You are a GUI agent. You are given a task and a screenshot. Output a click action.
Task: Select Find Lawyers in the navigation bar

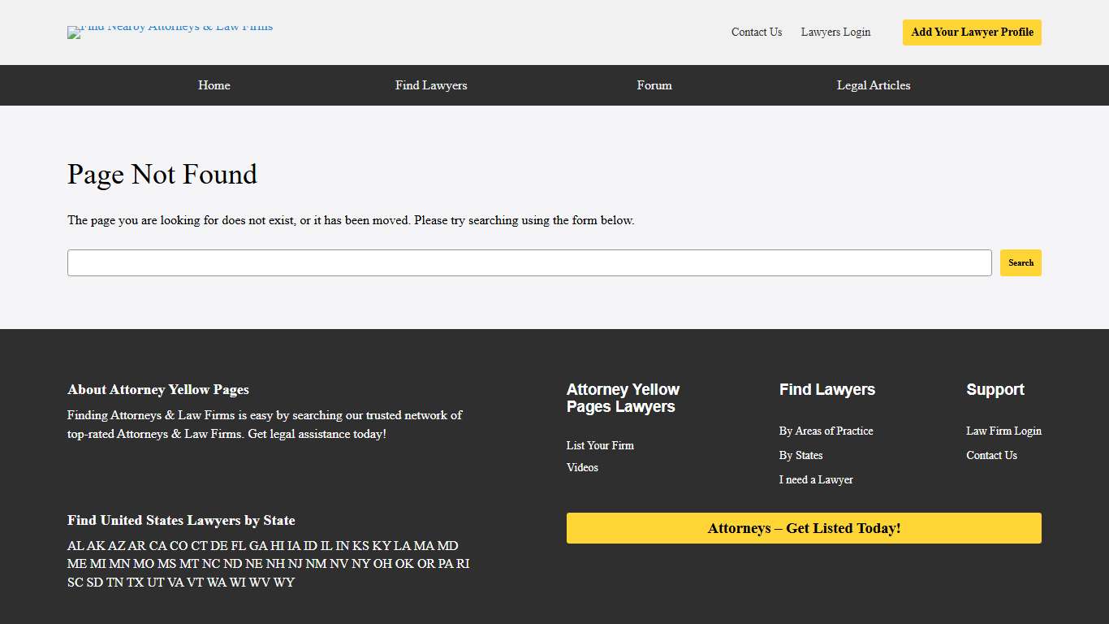(431, 85)
